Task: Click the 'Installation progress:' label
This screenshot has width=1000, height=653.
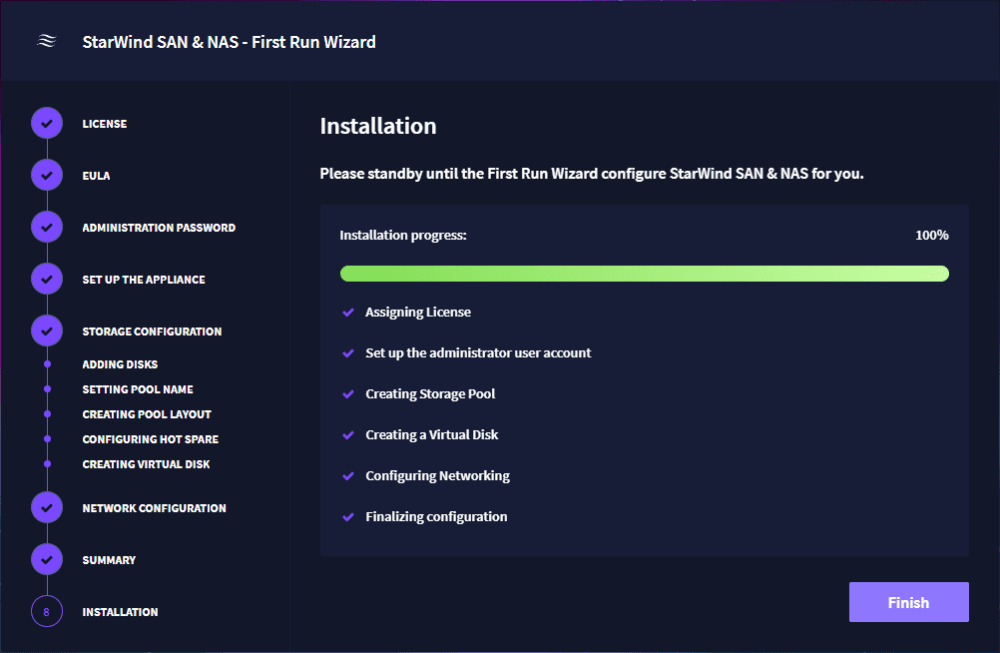Action: tap(403, 235)
